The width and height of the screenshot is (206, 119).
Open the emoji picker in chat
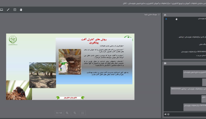point(168,114)
